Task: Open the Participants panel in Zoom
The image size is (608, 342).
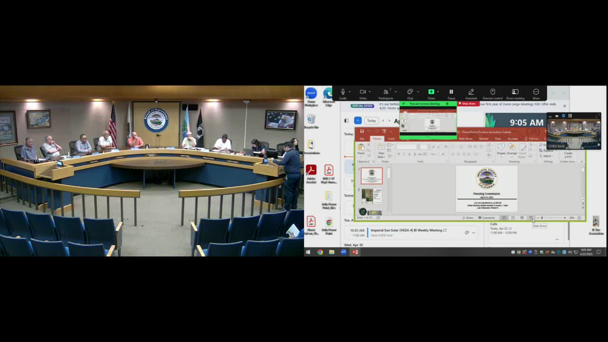Action: pos(386,92)
